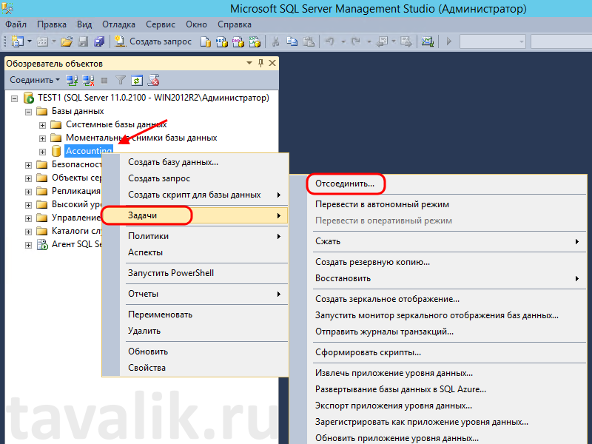This screenshot has width=592, height=444.
Task: Open the Восстановить submenu
Action: pyautogui.click(x=439, y=279)
